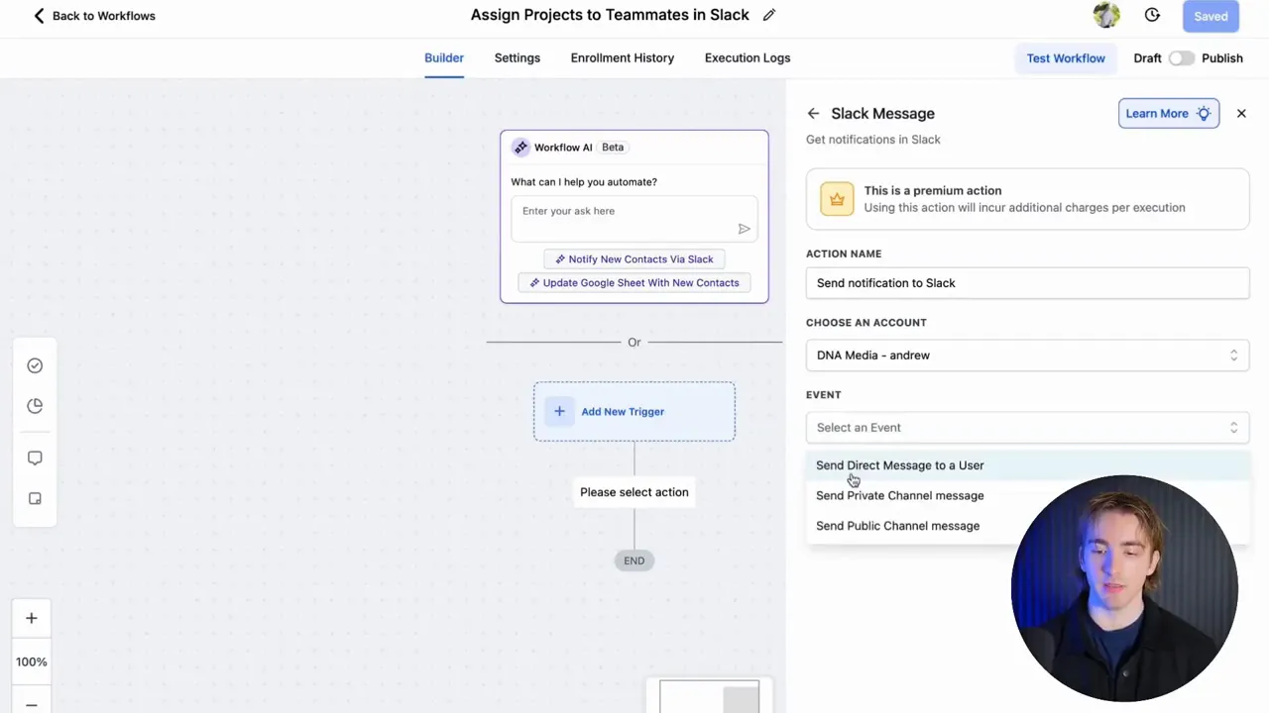The width and height of the screenshot is (1269, 713).
Task: Click the Please select action node
Action: 634,492
